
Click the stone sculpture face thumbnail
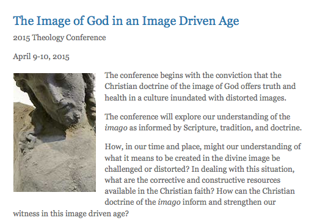pos(54,132)
